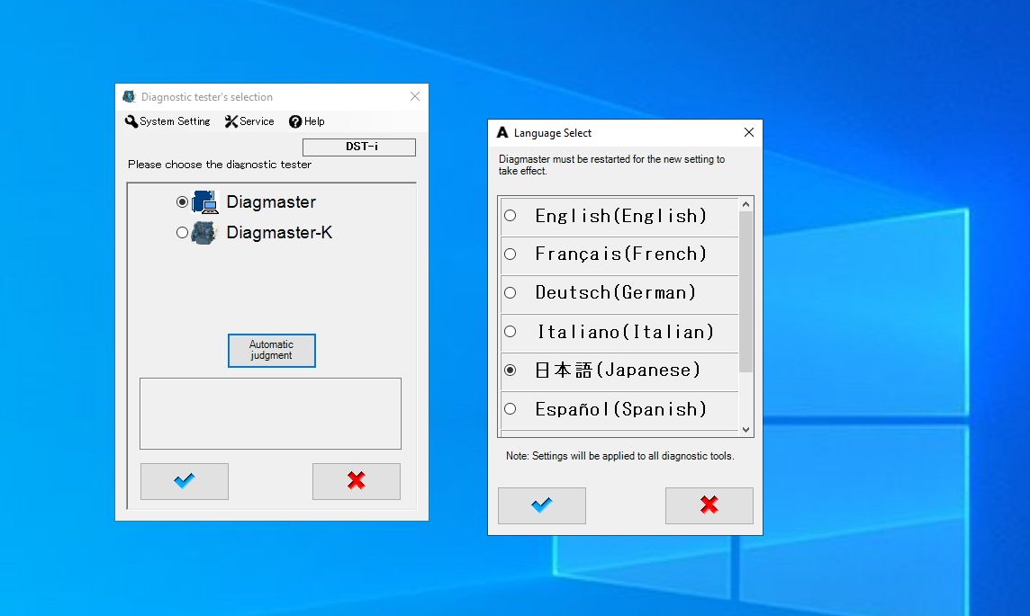This screenshot has height=616, width=1030.
Task: Click the wrench icon beside System Setting
Action: [x=131, y=121]
